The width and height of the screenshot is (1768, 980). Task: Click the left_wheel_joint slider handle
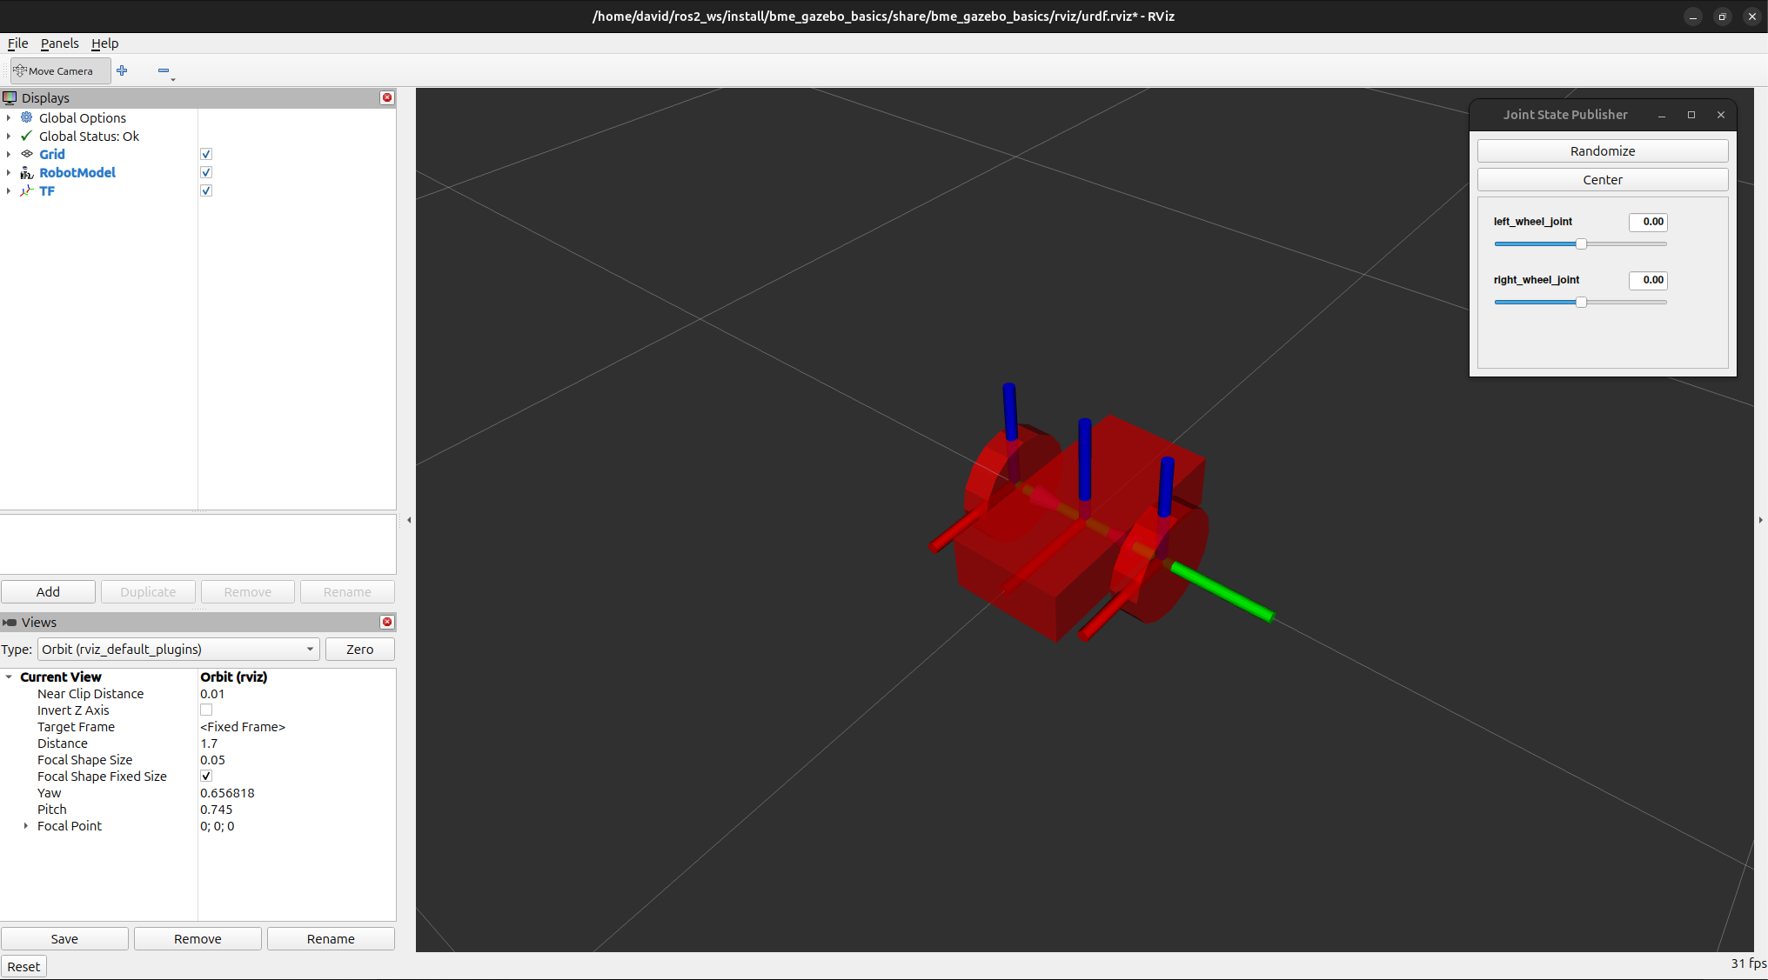pos(1581,243)
